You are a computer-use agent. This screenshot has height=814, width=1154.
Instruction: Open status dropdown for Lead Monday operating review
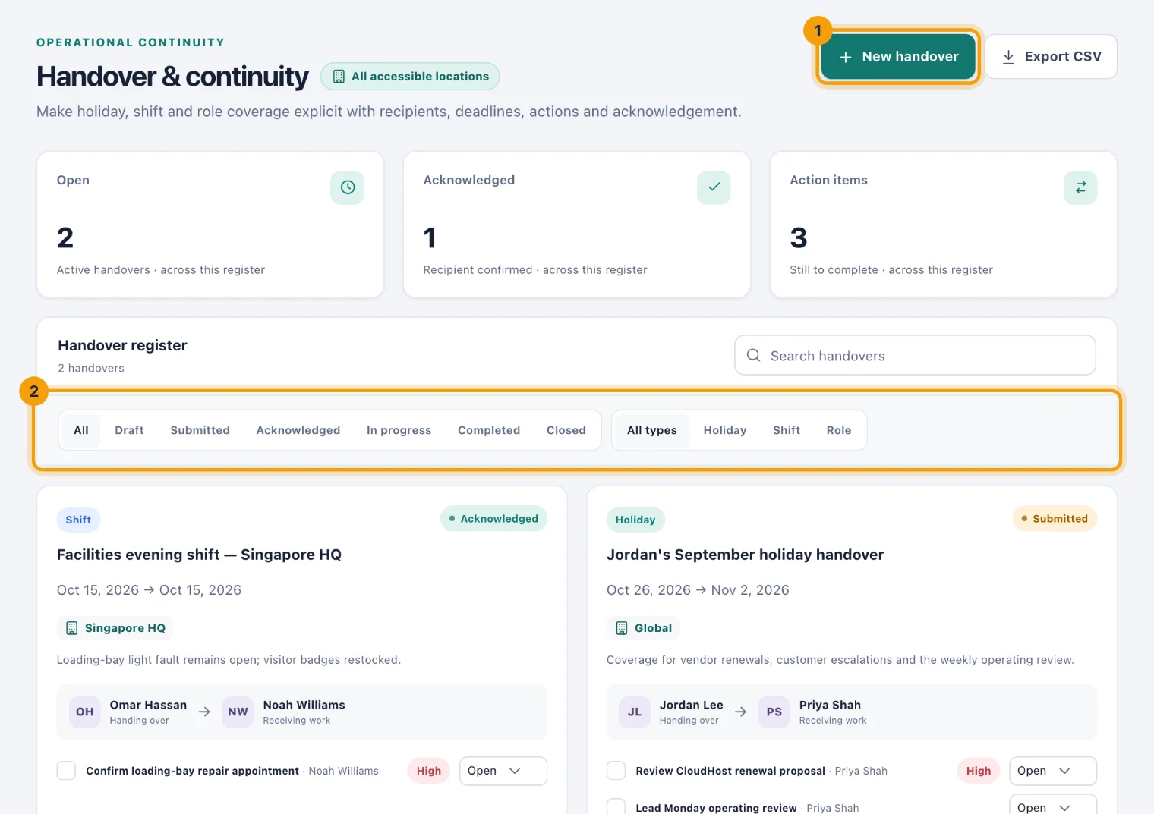click(1053, 805)
